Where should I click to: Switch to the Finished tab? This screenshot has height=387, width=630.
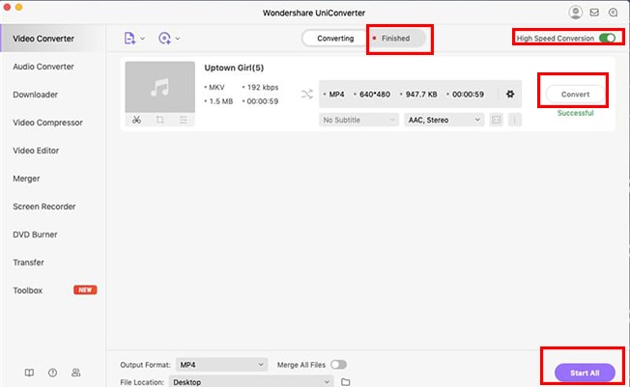[395, 39]
